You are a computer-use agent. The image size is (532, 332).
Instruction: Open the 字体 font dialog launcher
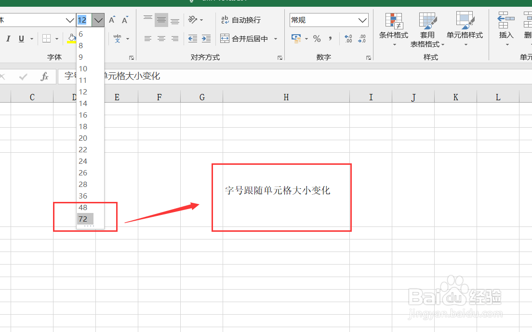tap(132, 57)
